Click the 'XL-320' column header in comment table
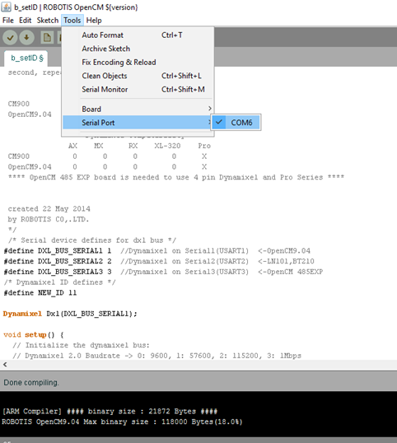397x443 pixels. [x=167, y=146]
